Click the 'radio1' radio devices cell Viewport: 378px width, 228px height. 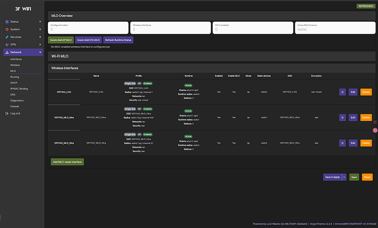pyautogui.click(x=264, y=117)
